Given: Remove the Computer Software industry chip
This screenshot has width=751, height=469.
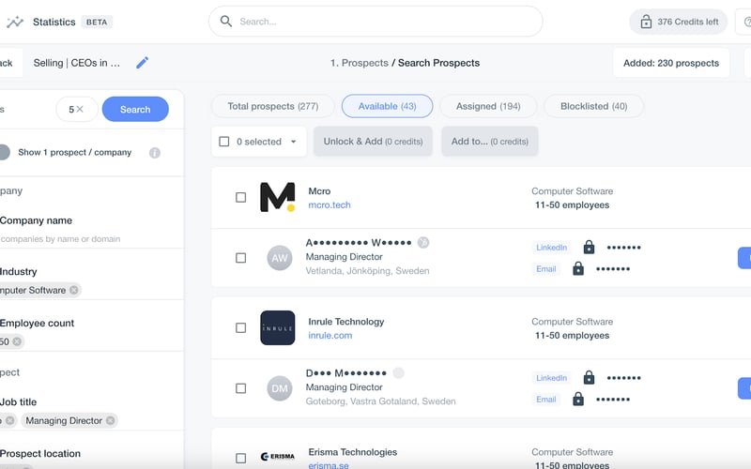Looking at the screenshot, I should point(74,290).
